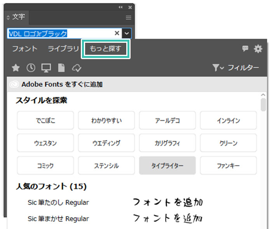
Task: Clear font name with X icon
Action: (x=117, y=33)
